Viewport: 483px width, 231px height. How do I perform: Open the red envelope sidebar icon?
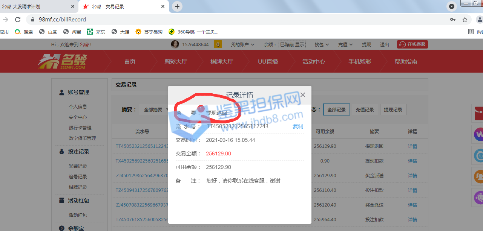478,113
